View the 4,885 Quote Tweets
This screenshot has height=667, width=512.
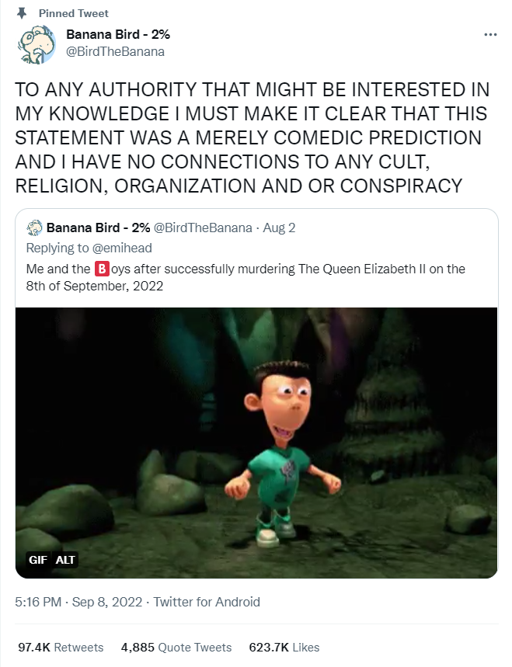point(176,648)
